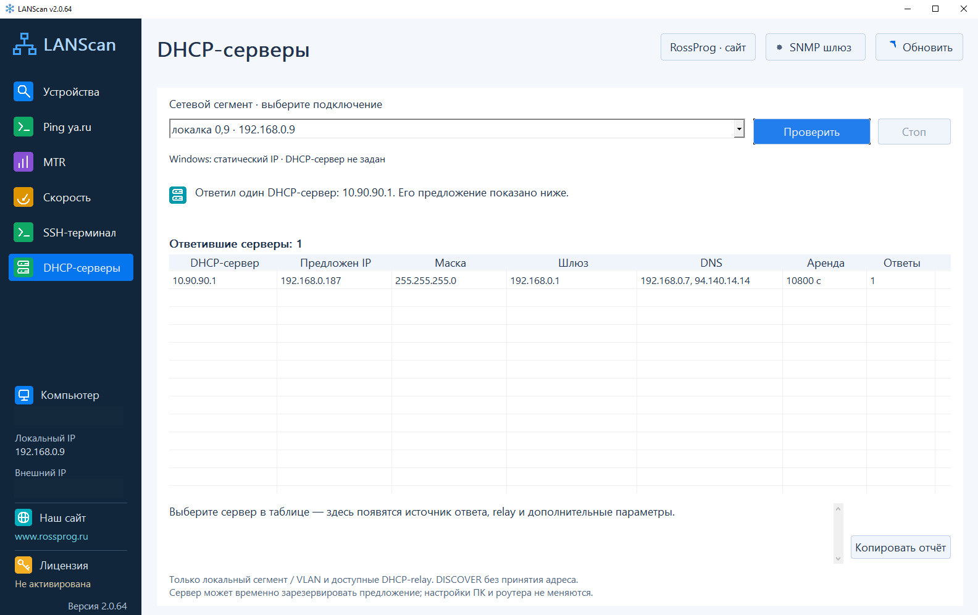
Task: Click the DHCP result server status icon
Action: point(178,195)
